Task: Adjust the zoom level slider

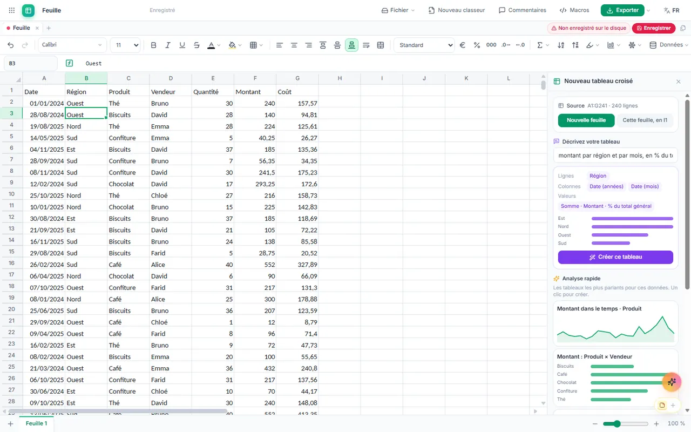Action: pyautogui.click(x=625, y=424)
